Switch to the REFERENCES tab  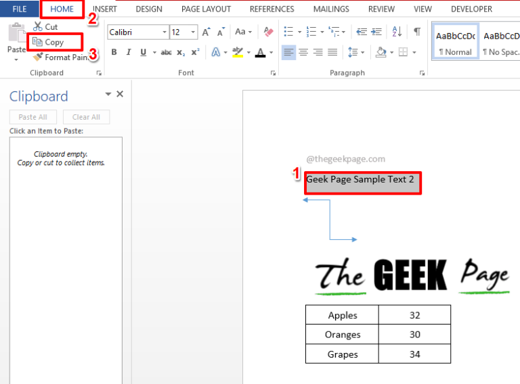click(272, 9)
